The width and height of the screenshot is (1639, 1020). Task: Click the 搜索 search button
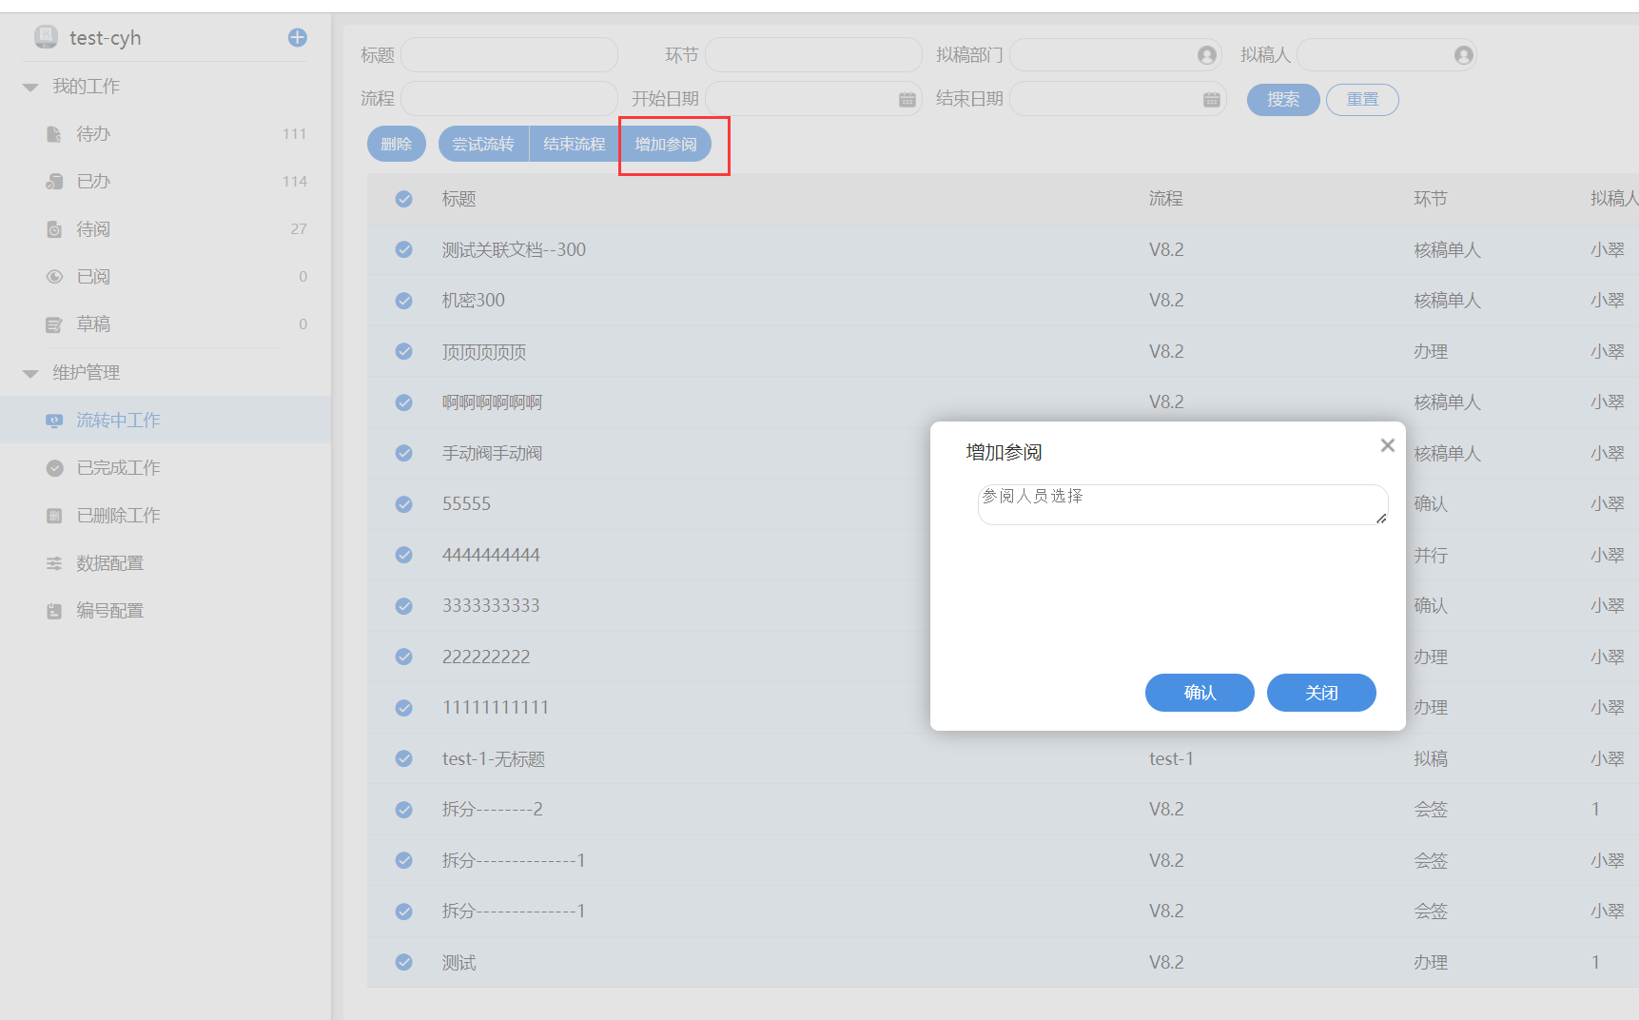pos(1283,99)
